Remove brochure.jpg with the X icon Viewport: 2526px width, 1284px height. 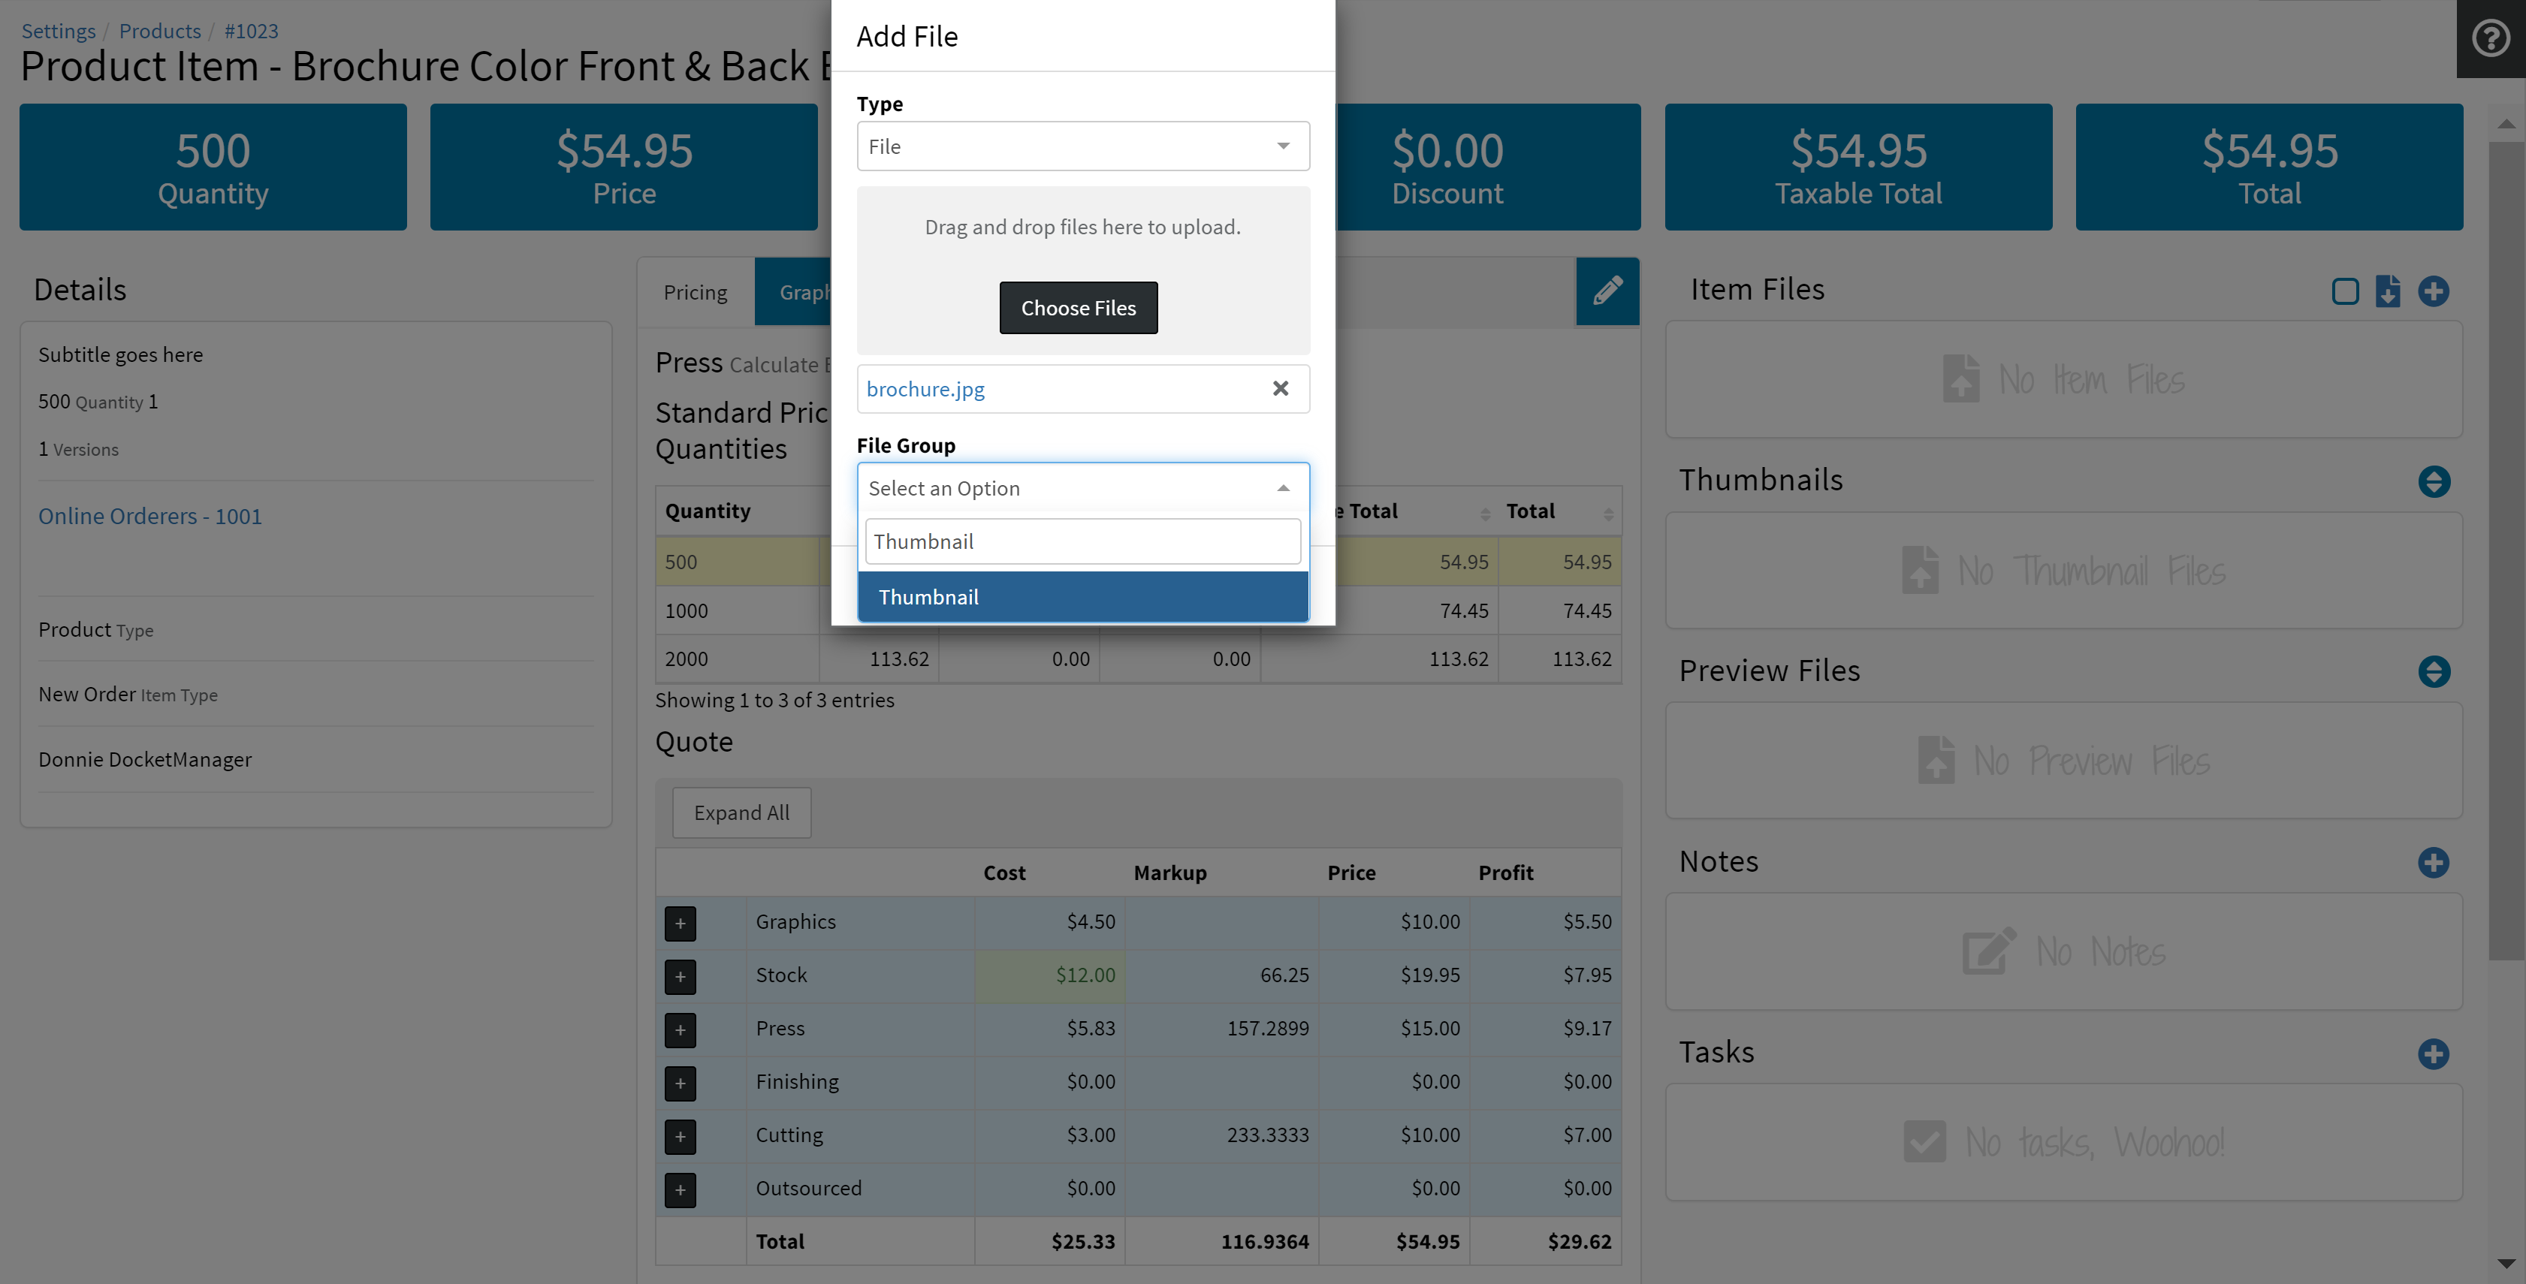pos(1280,389)
